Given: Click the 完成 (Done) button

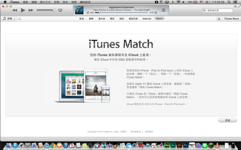Looking at the screenshot, I should pos(227,120).
